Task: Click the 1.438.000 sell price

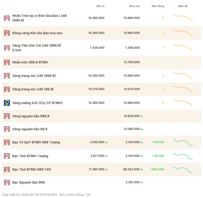Action: click(x=97, y=48)
